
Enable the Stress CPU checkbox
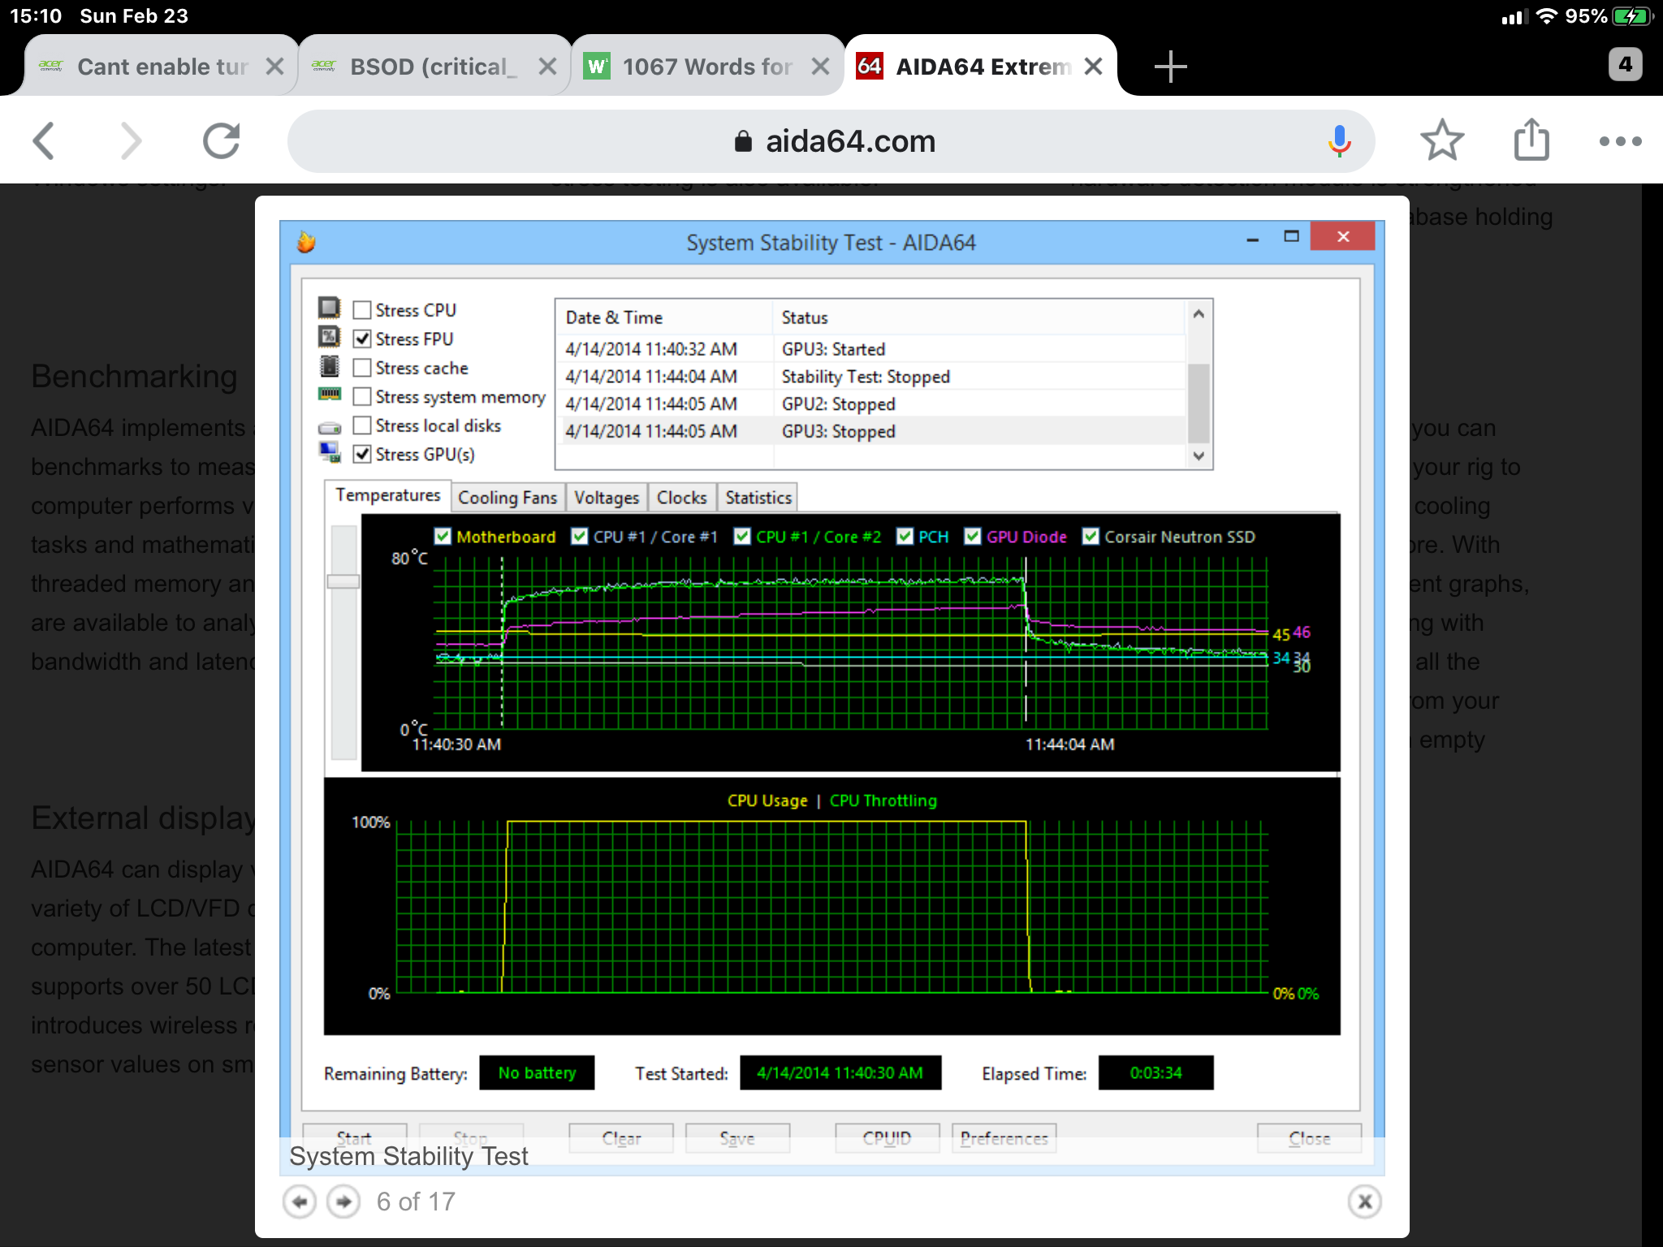362,309
